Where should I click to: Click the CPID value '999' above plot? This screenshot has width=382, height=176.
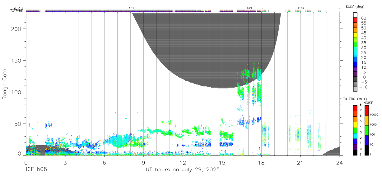(249, 8)
